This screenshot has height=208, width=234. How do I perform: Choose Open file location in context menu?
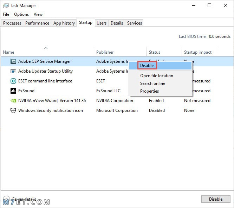[x=160, y=76]
